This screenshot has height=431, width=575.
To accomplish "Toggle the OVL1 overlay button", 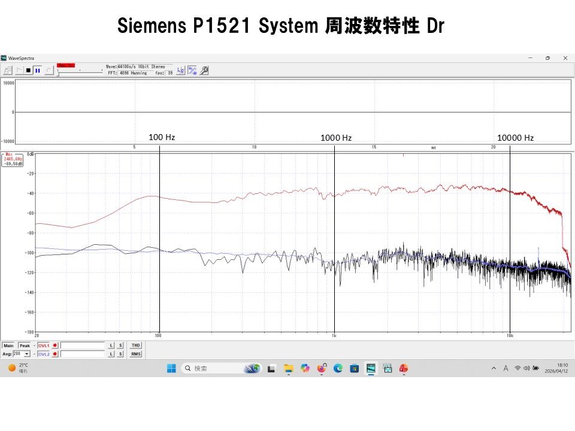I will [x=44, y=345].
